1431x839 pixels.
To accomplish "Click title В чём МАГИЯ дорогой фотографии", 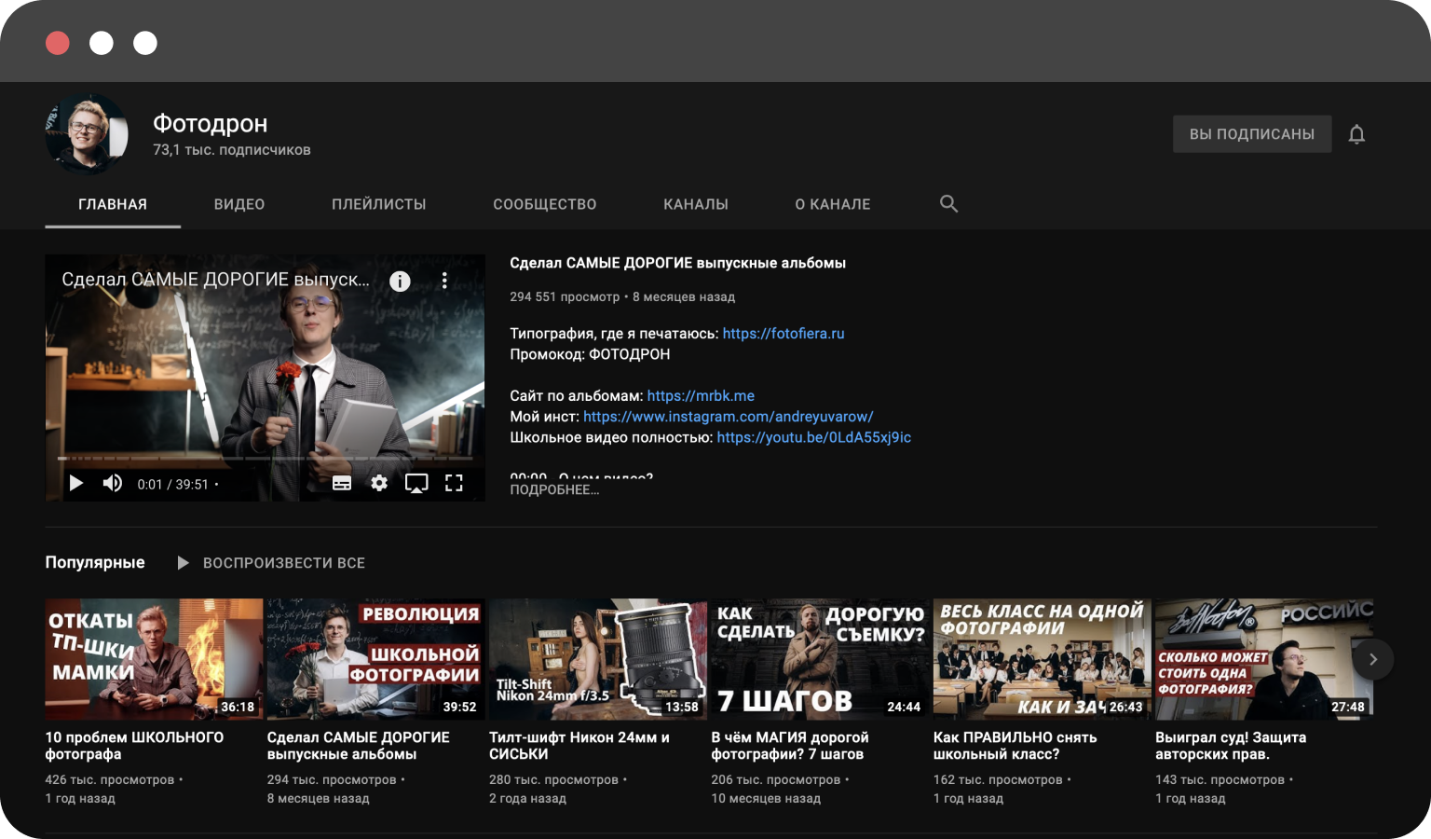I will point(790,746).
